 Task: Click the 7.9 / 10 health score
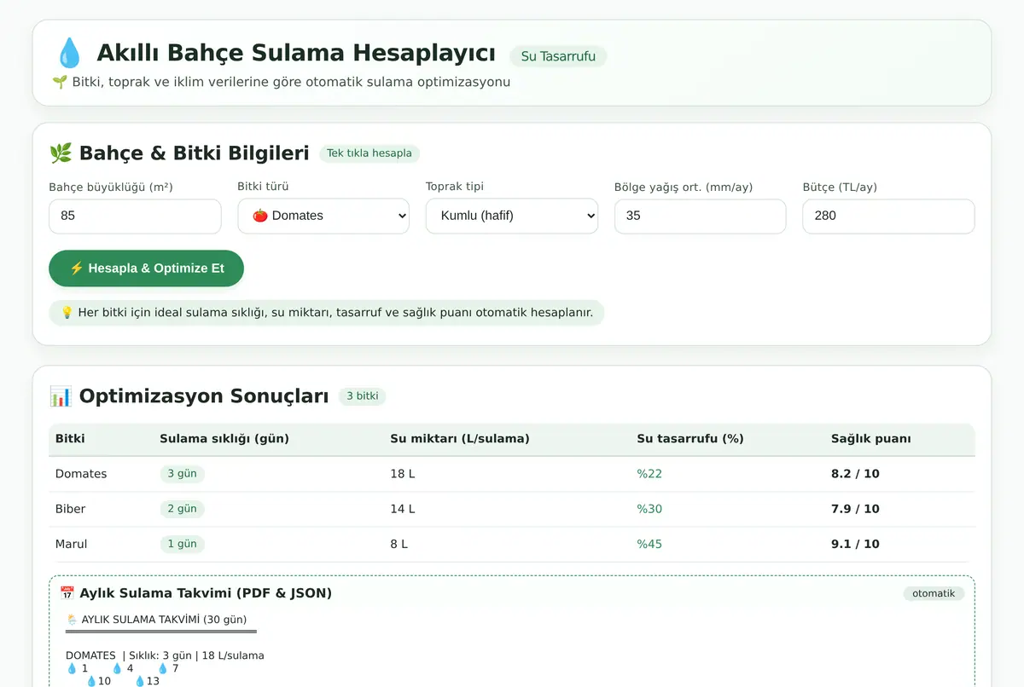[x=855, y=509]
